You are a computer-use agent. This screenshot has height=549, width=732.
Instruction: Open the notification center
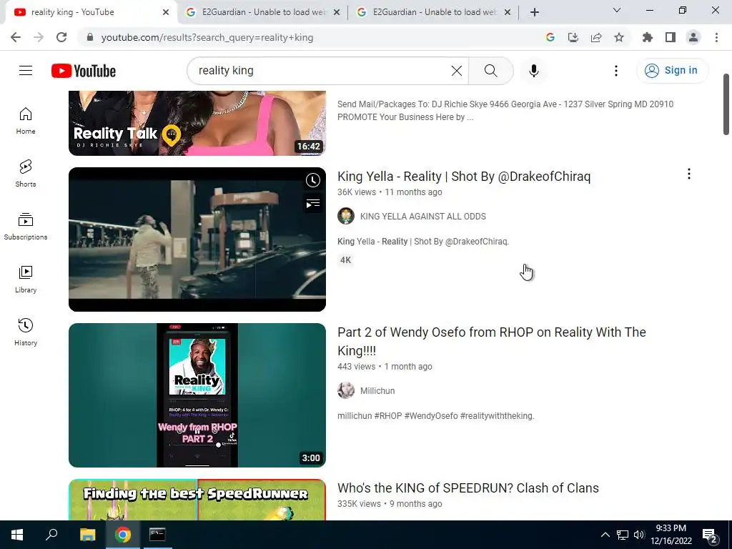[710, 535]
